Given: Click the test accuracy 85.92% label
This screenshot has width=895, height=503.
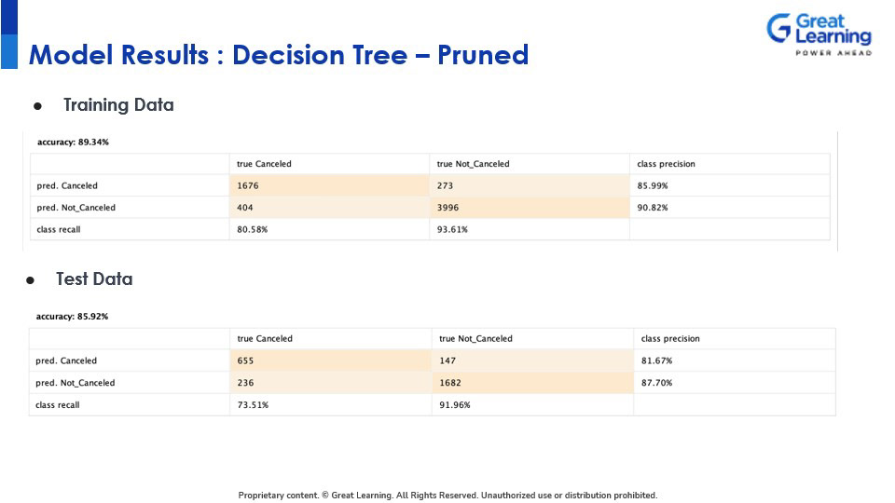Looking at the screenshot, I should (x=72, y=317).
